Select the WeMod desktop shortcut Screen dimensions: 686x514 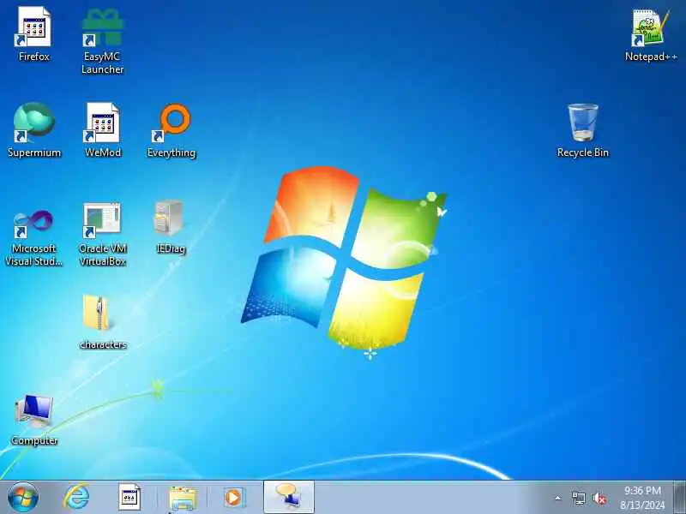[x=102, y=130]
